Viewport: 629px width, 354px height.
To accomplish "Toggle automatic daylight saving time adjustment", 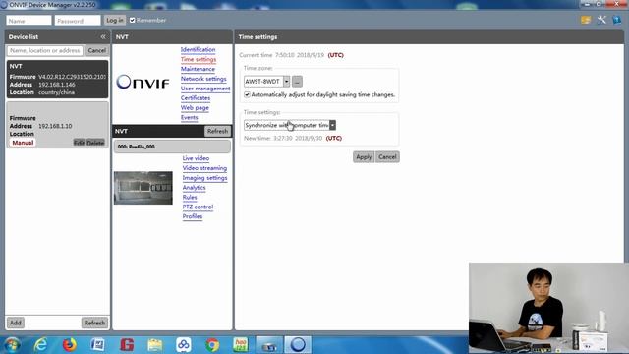I will [247, 94].
